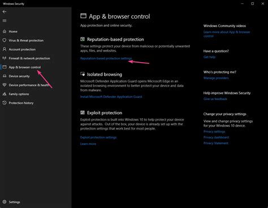Click Help improve Windows Security heading
The height and width of the screenshot is (208, 268).
[x=227, y=93]
